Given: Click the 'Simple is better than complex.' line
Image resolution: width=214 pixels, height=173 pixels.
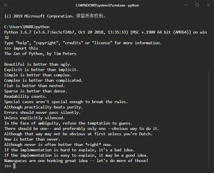Looking at the screenshot, I should click(x=38, y=75).
